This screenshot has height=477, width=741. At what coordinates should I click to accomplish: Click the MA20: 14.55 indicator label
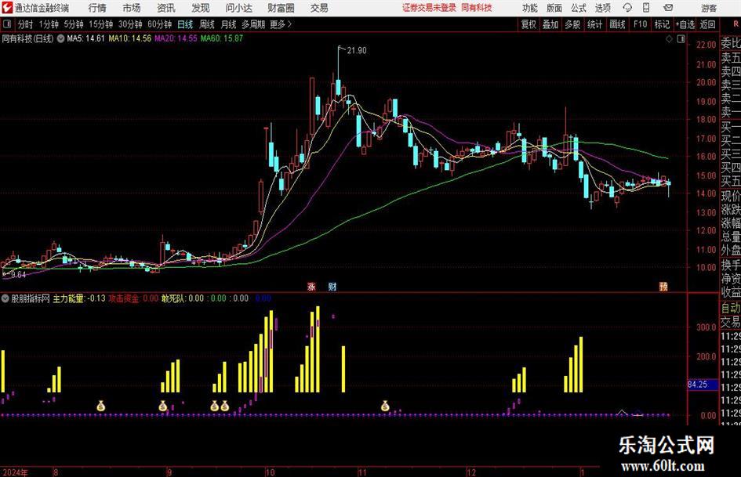click(x=176, y=38)
